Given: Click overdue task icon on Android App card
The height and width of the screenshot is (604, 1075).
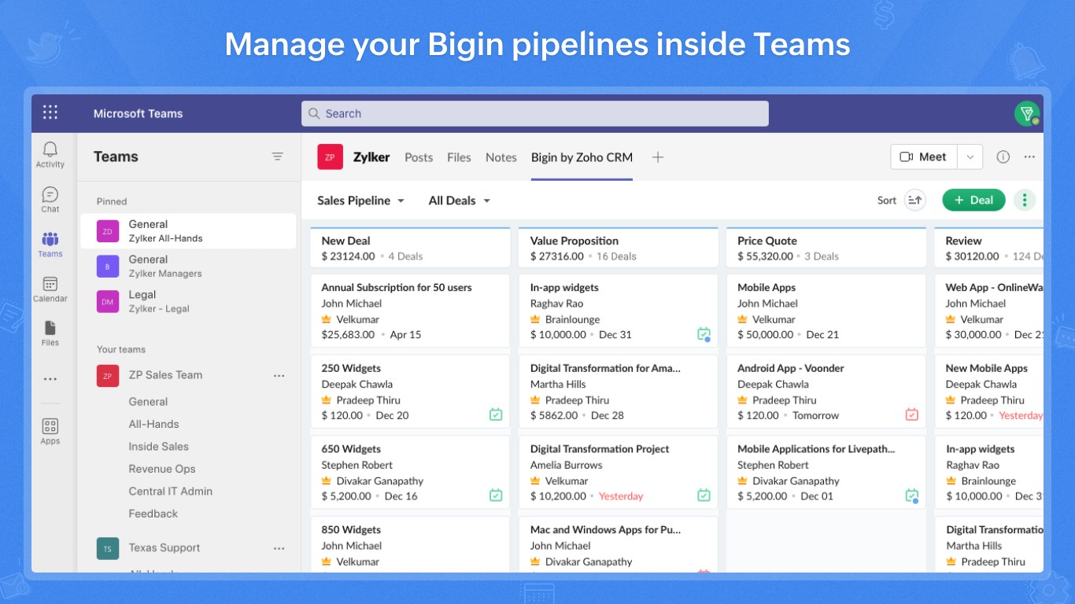Looking at the screenshot, I should [912, 414].
